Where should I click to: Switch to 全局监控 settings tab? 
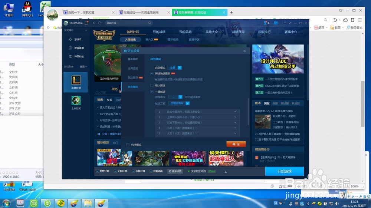(x=133, y=68)
